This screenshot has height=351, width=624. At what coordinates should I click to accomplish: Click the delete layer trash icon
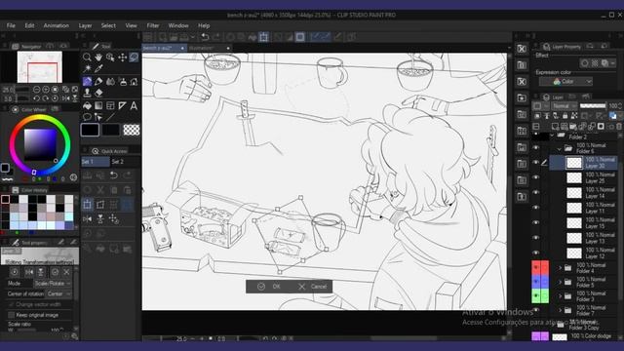coord(619,127)
